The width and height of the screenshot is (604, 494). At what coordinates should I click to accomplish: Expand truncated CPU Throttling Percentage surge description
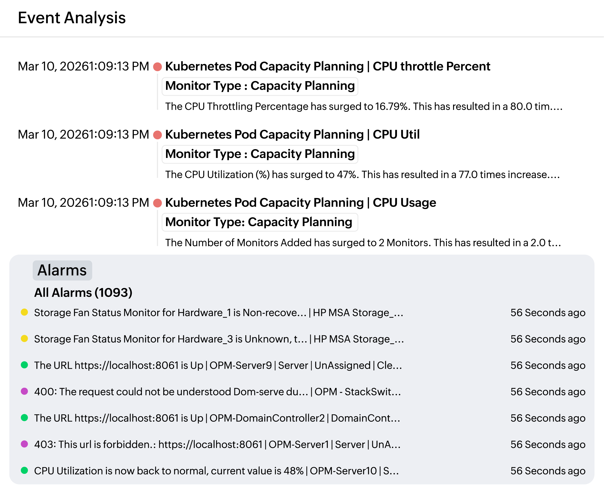pyautogui.click(x=364, y=106)
